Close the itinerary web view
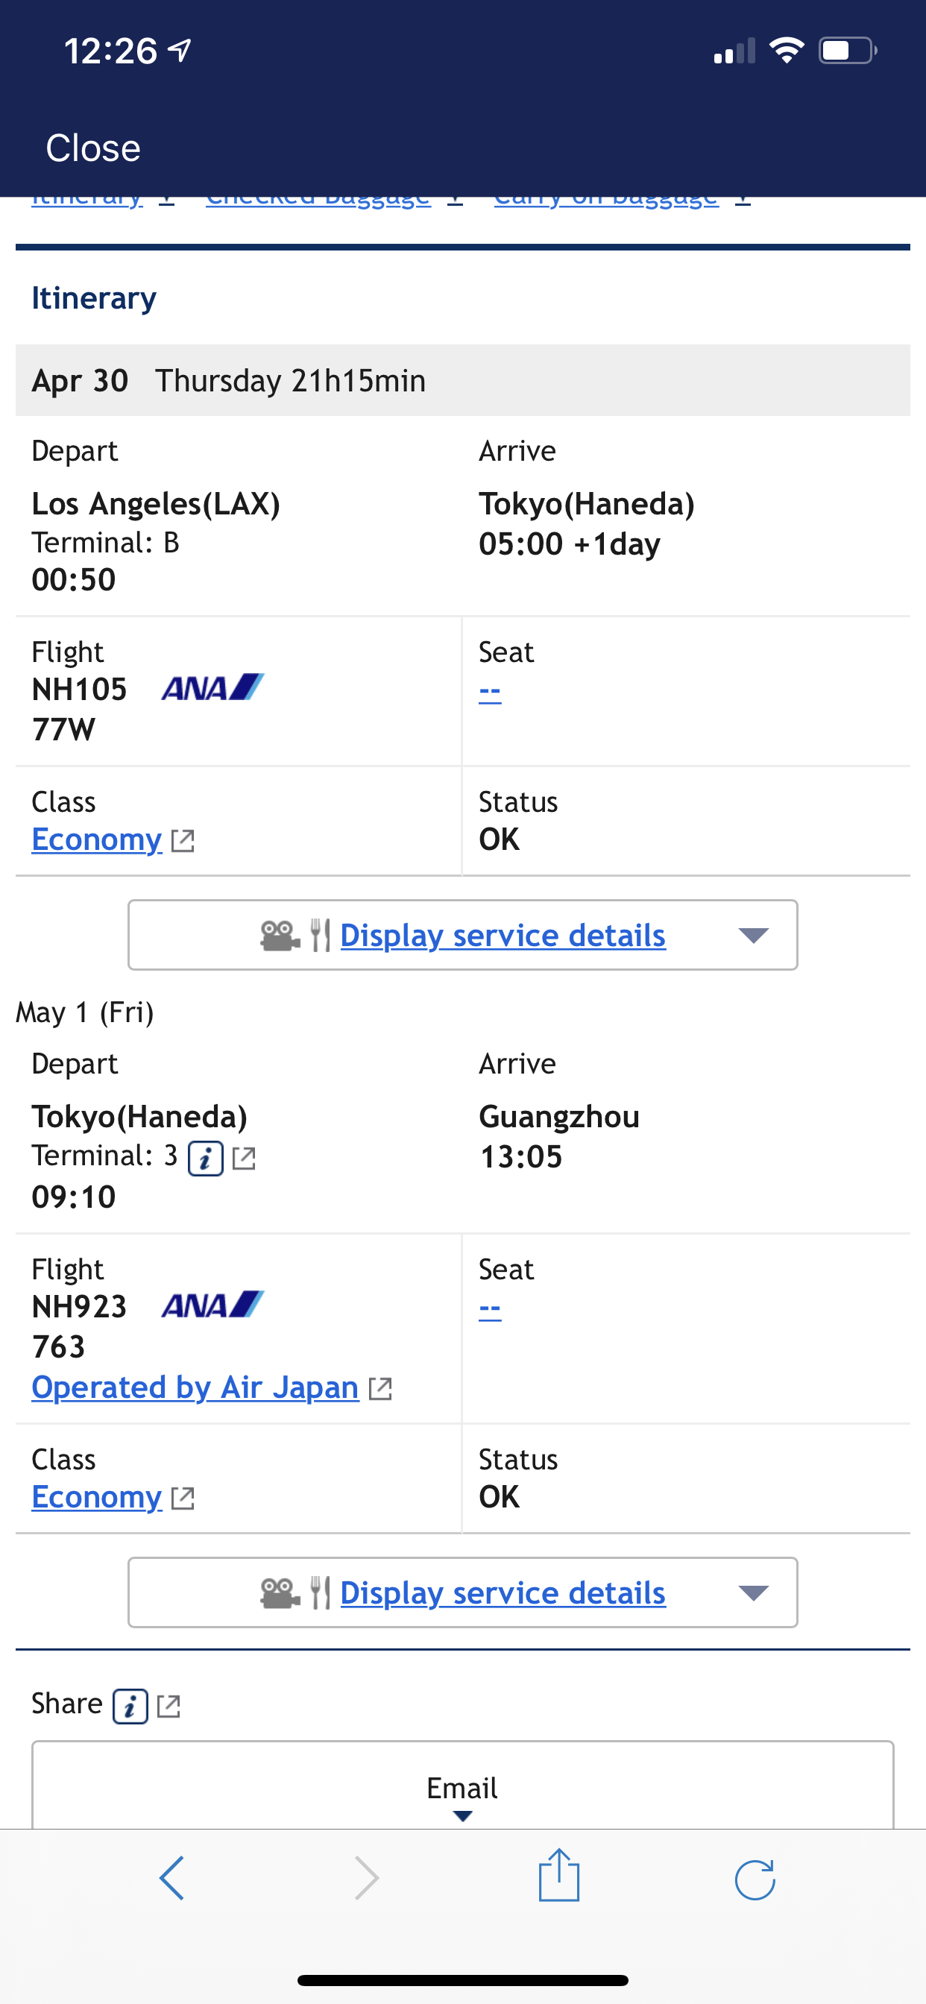This screenshot has width=926, height=2004. [93, 148]
